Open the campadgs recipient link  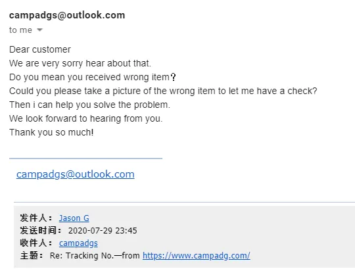click(78, 243)
